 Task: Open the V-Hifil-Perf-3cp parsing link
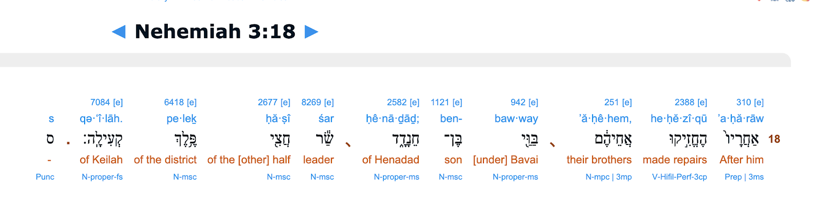point(679,177)
